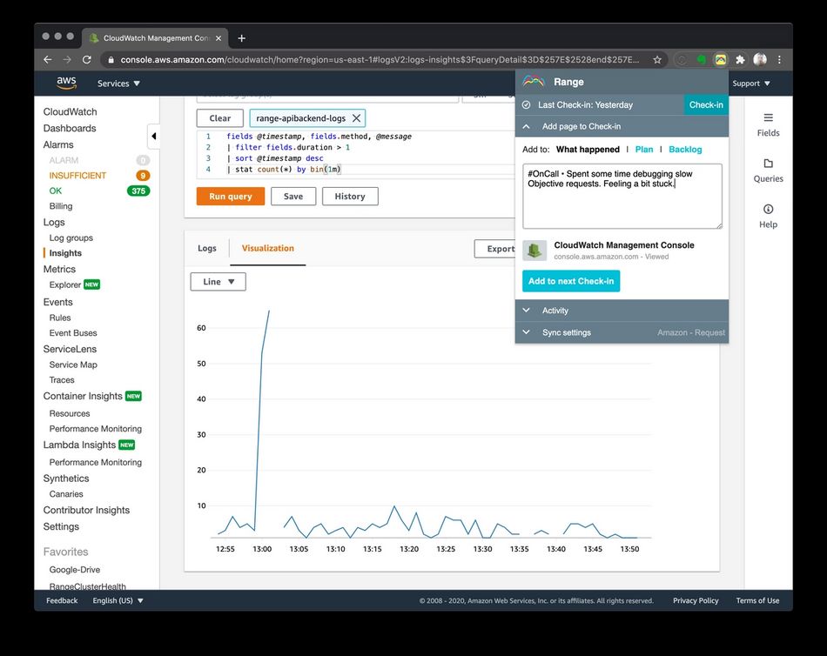
Task: Click the Run query button
Action: coord(231,196)
